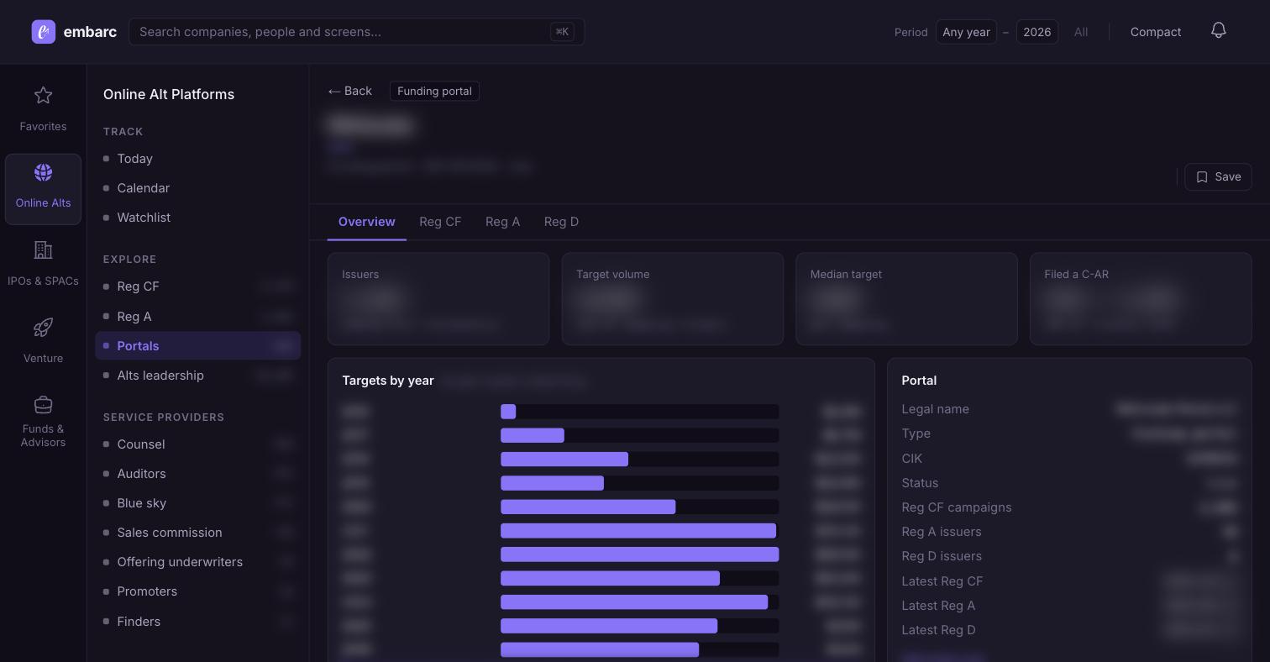Screen dimensions: 1270x662
Task: Open Reg A under Explore
Action: (197, 317)
